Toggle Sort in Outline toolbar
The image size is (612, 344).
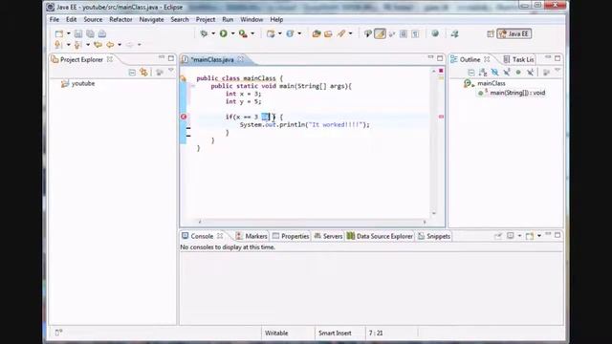click(x=483, y=73)
